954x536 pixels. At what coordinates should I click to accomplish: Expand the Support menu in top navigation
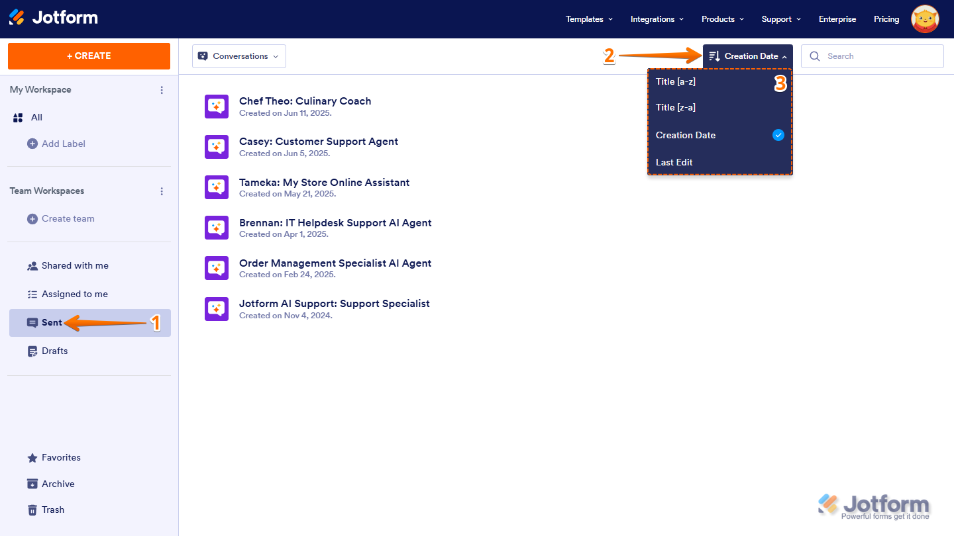(x=780, y=19)
